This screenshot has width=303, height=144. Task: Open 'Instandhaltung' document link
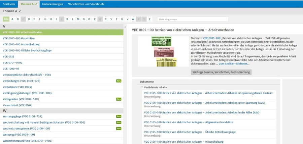tap(183, 142)
